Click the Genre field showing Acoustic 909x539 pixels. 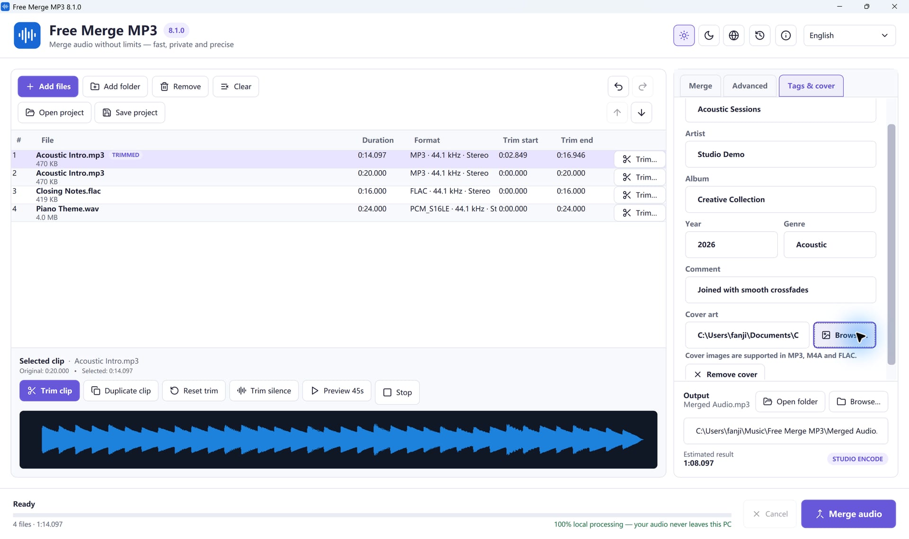click(x=829, y=244)
